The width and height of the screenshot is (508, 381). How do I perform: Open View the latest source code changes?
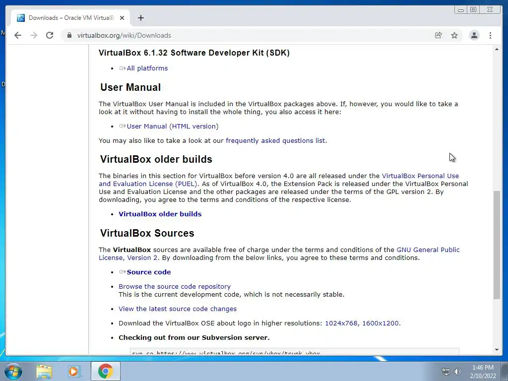(178, 309)
